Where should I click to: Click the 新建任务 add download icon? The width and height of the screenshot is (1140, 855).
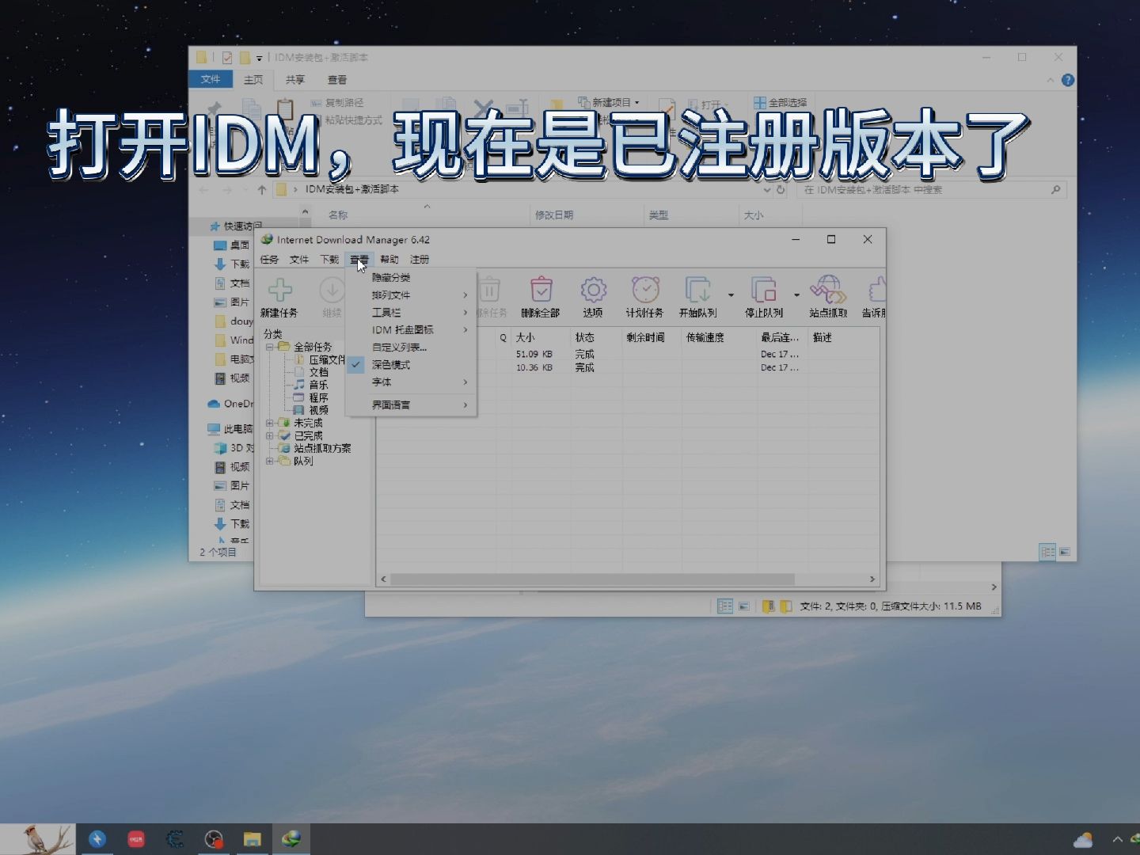279,290
